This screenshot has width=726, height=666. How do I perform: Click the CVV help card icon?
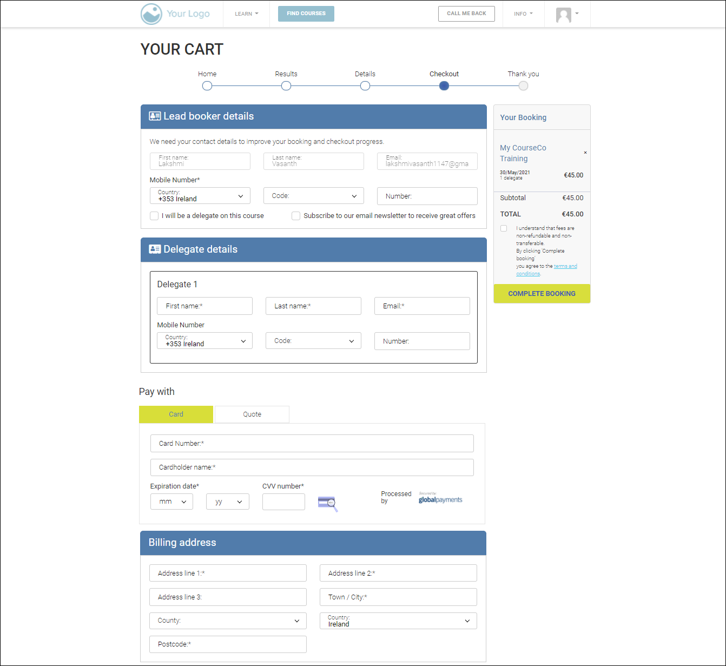click(327, 503)
